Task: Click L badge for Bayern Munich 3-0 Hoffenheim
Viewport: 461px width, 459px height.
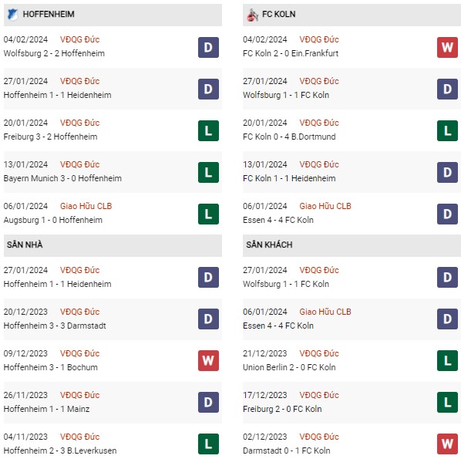Action: (208, 172)
